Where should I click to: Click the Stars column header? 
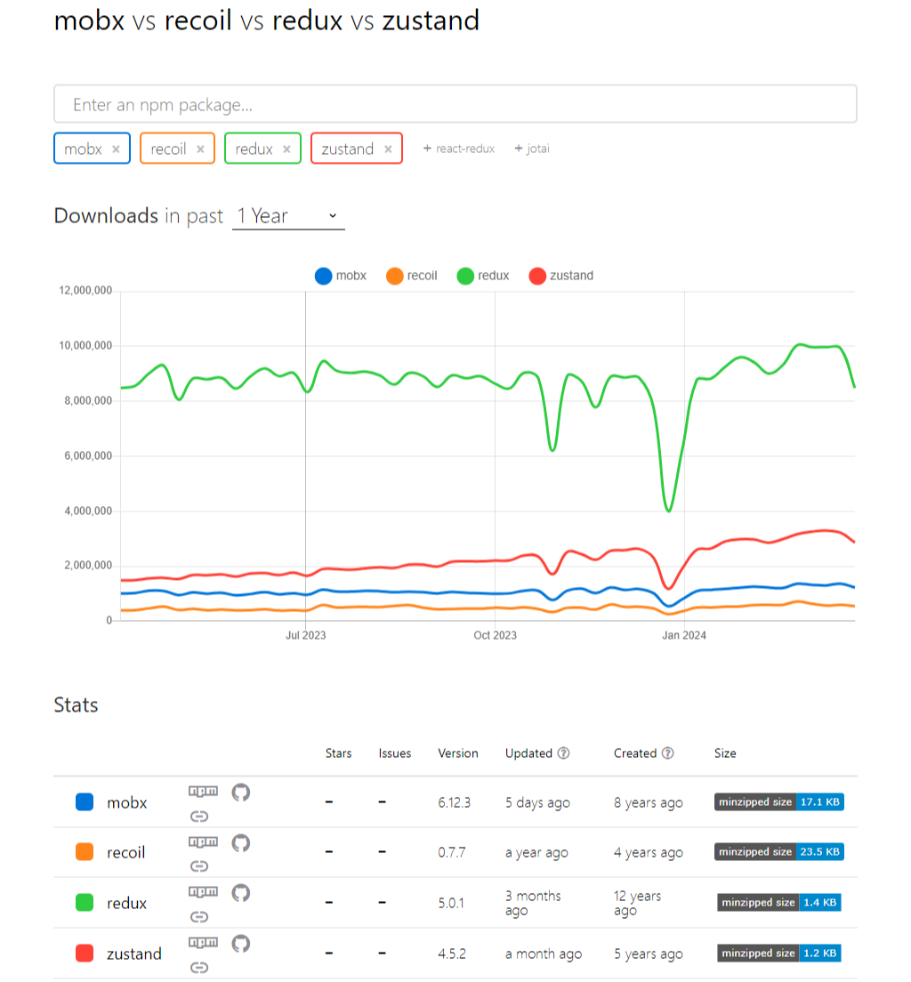[338, 753]
